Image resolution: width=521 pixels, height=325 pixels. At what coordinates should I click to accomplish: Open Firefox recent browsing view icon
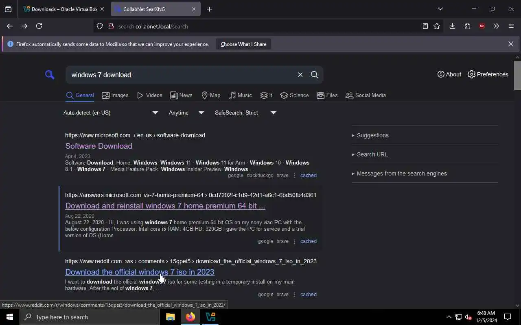(8, 9)
